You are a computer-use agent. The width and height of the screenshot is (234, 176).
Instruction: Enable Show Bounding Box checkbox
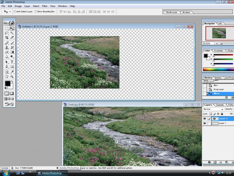point(36,12)
